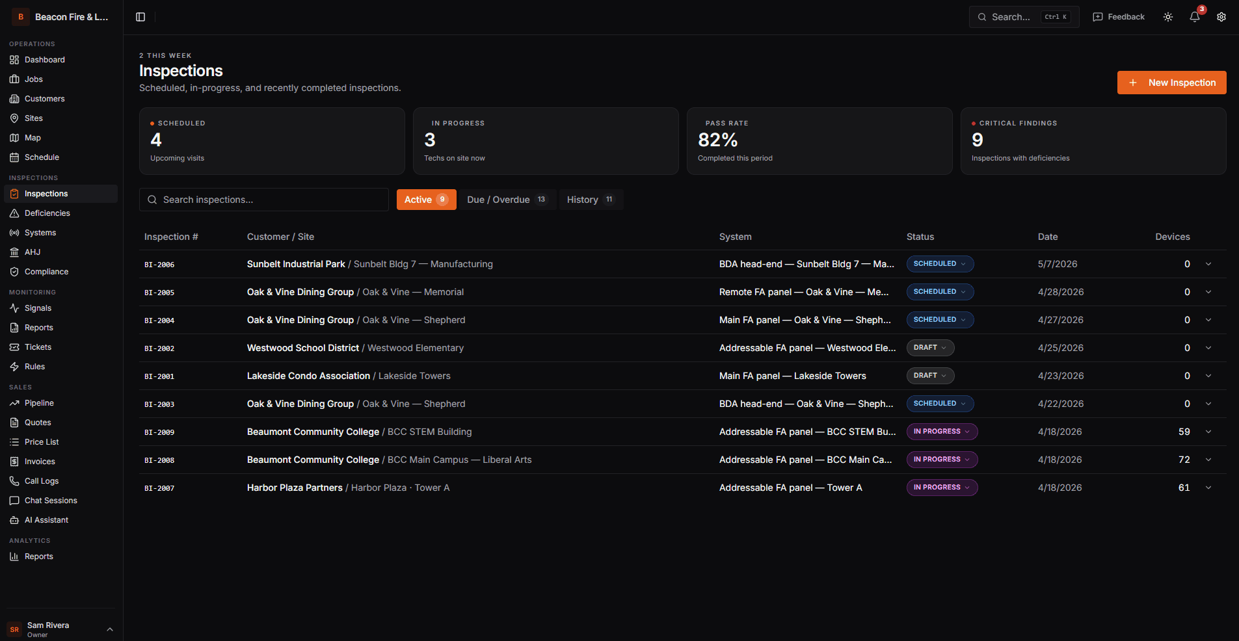Open the Deficiencies section

[x=47, y=213]
